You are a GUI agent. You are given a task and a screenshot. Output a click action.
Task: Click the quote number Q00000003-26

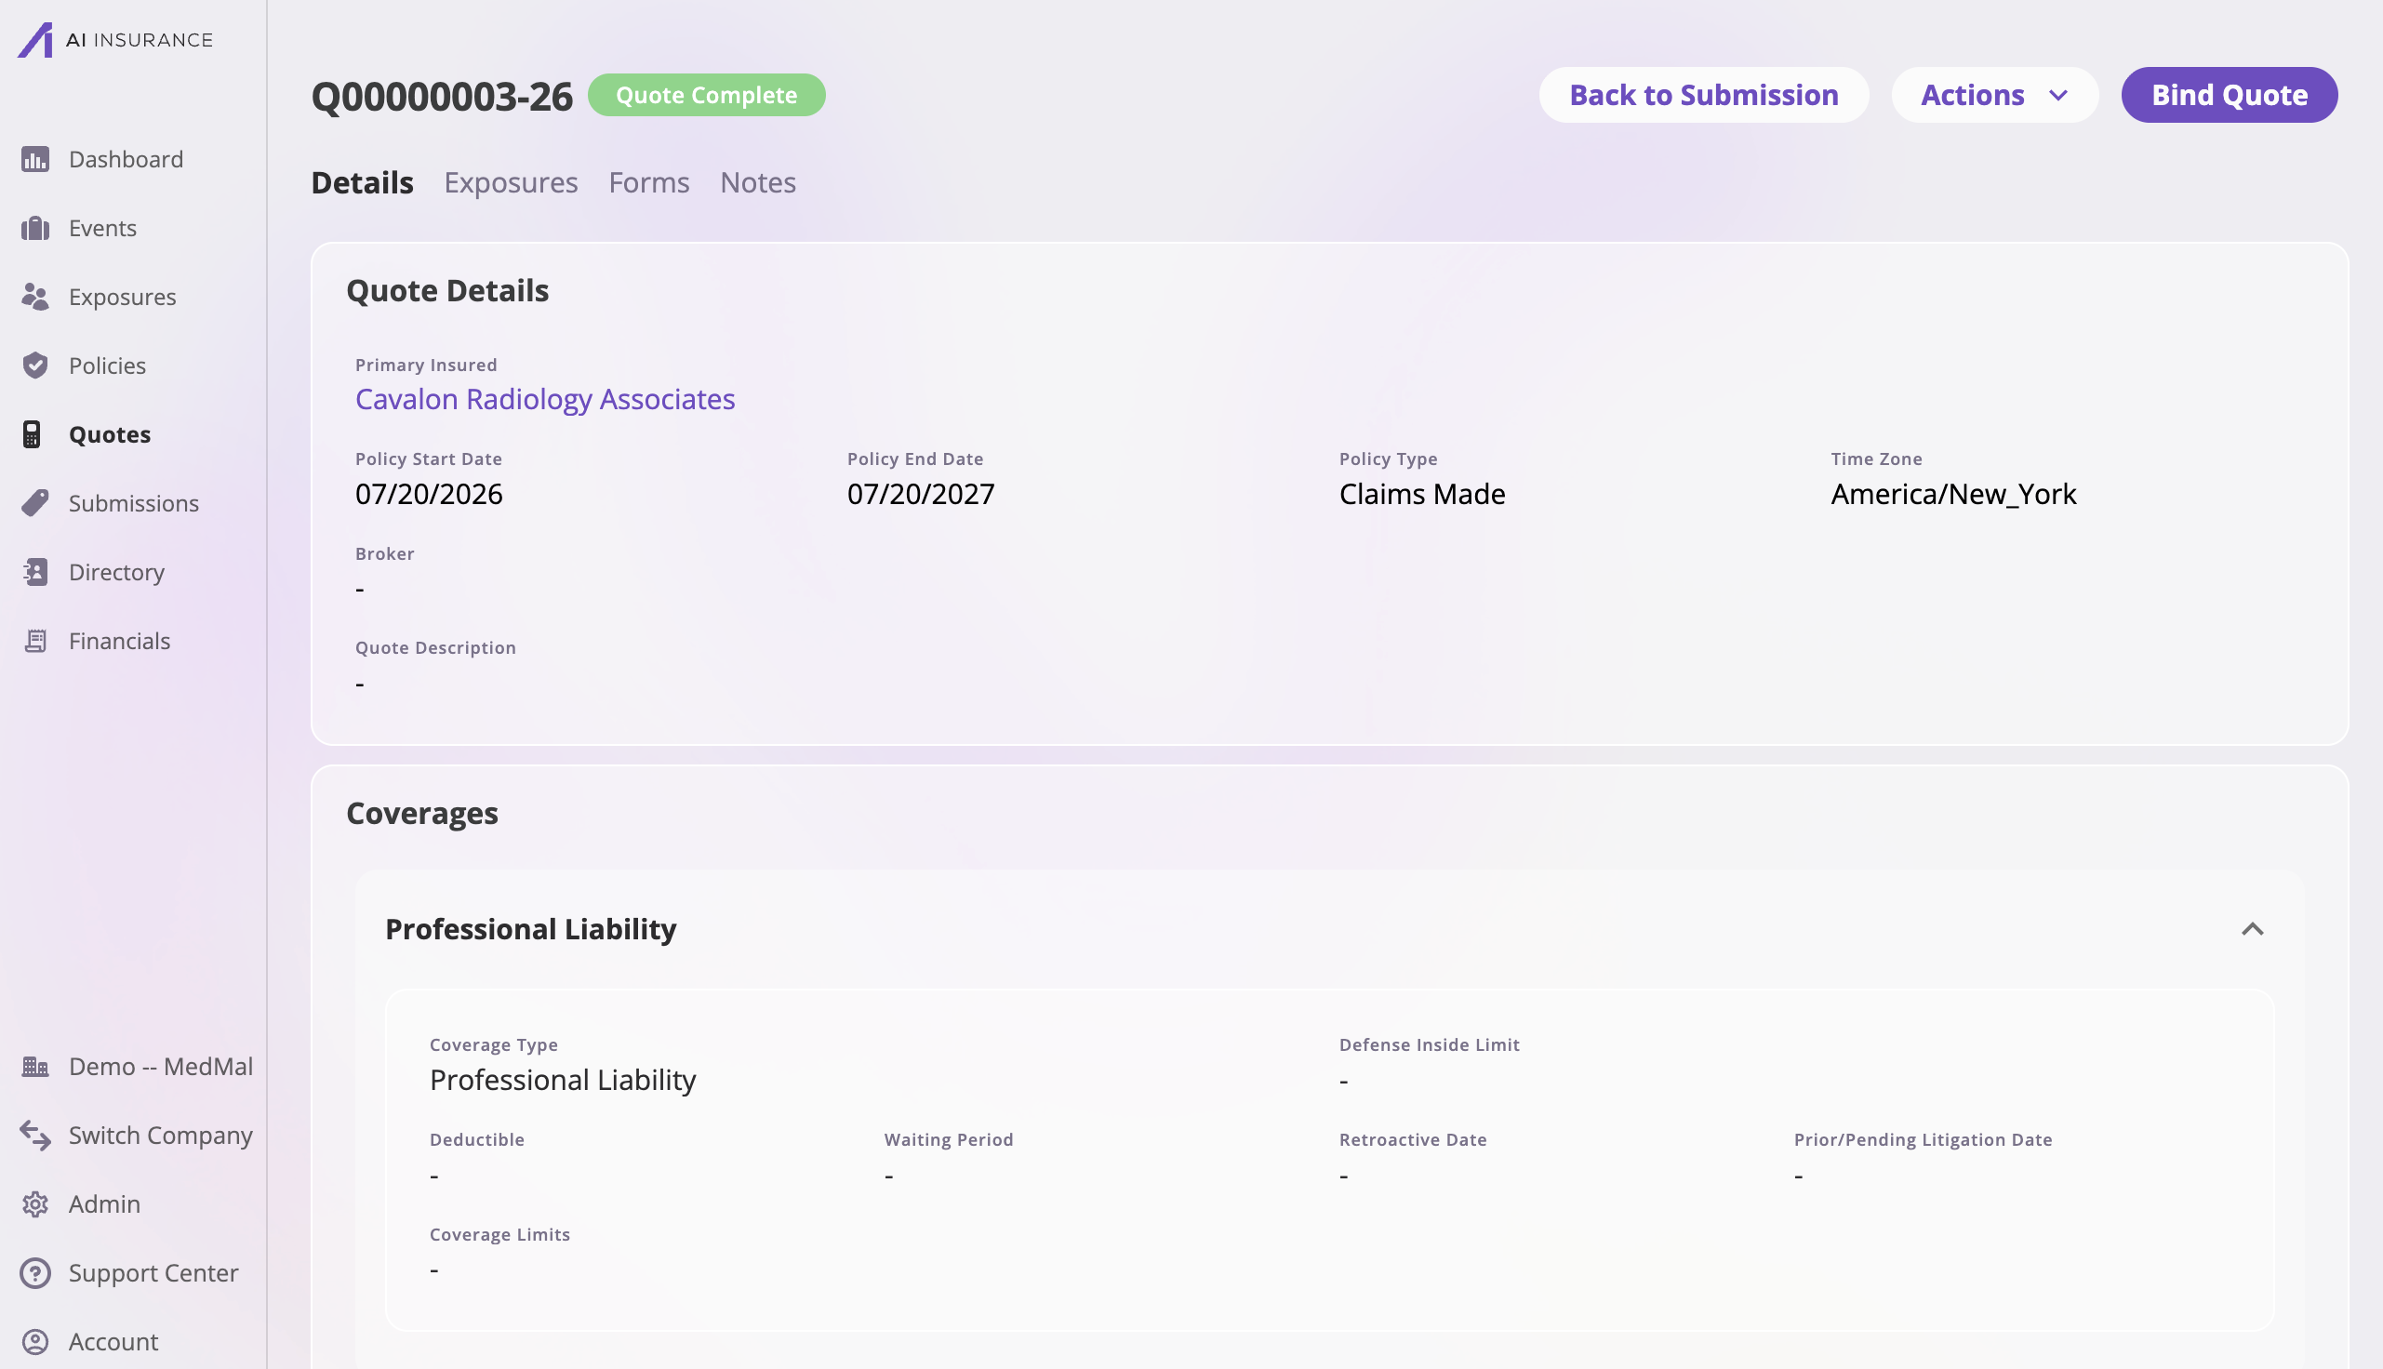click(x=442, y=96)
